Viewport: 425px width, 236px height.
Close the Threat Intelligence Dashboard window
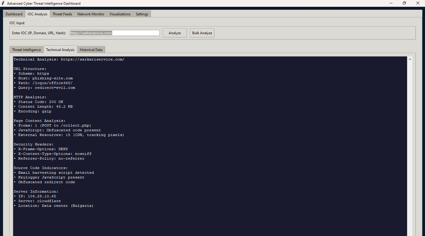click(x=418, y=3)
